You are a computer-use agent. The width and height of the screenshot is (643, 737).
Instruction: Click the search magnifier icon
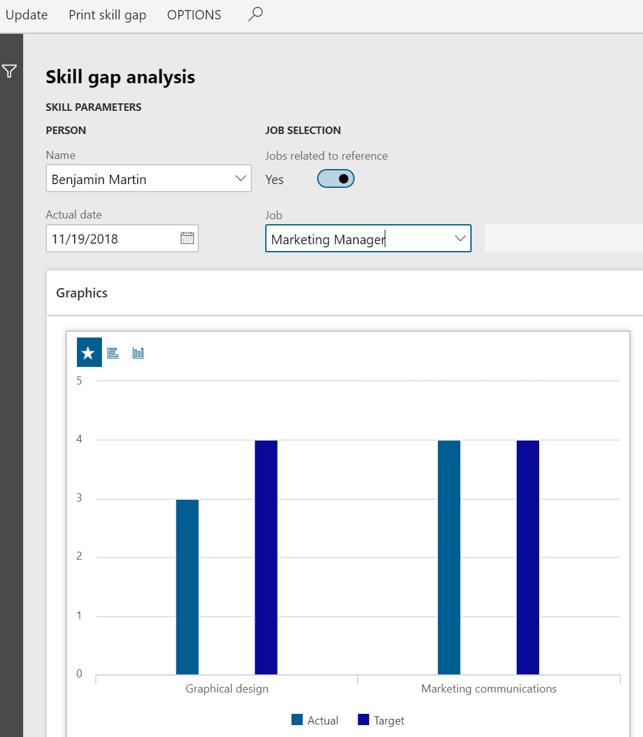(255, 14)
